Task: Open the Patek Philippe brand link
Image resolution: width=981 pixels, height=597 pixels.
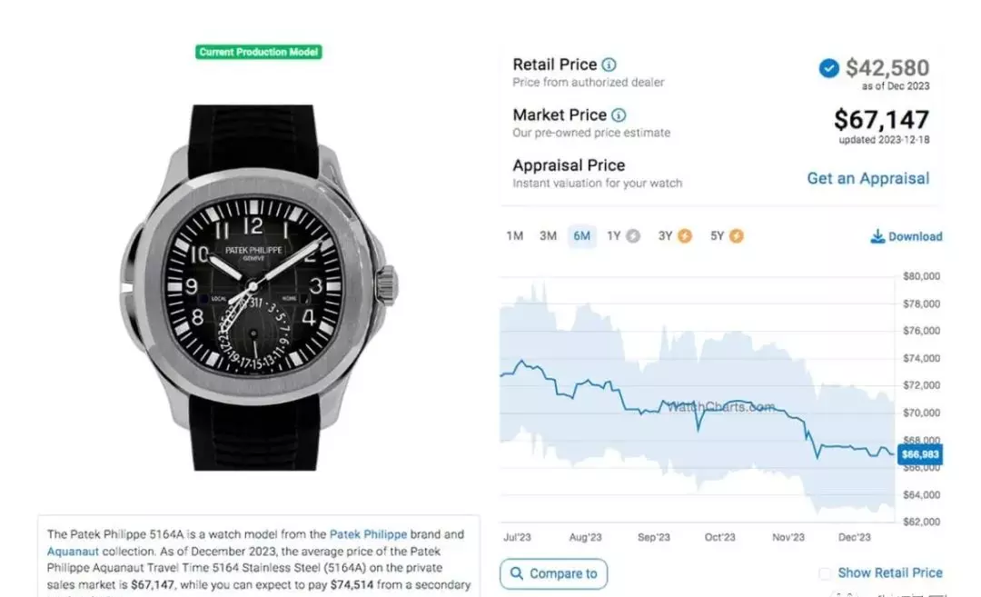Action: pyautogui.click(x=368, y=534)
